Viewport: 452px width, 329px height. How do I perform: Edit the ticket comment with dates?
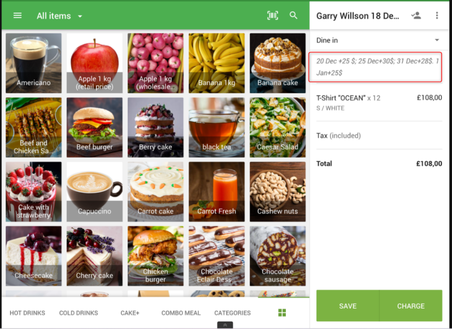click(375, 67)
